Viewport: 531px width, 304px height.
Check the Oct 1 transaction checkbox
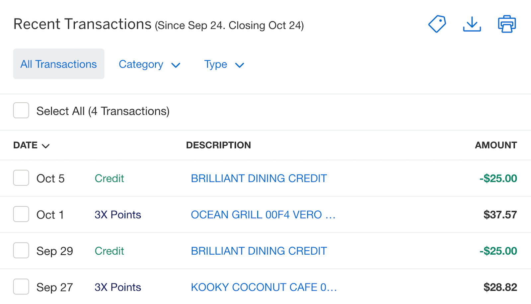click(21, 214)
